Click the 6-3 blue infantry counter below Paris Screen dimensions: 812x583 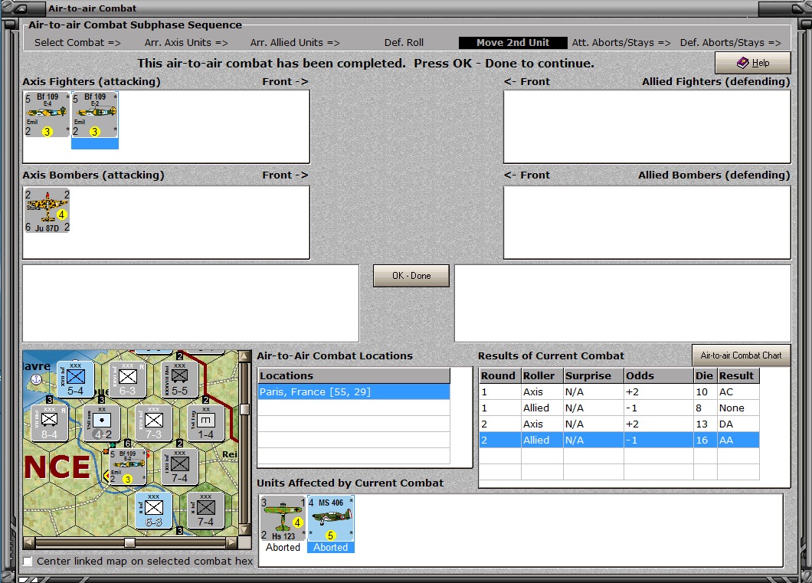pos(154,510)
